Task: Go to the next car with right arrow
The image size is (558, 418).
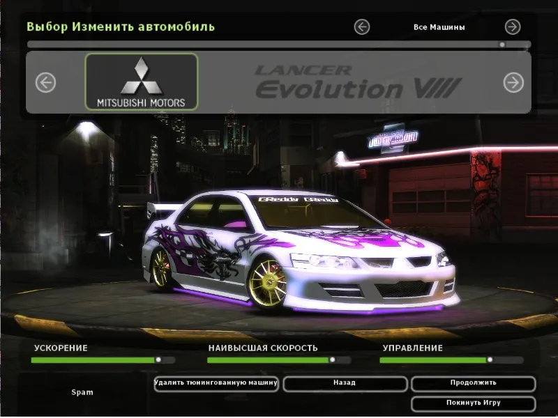Action: tap(513, 83)
